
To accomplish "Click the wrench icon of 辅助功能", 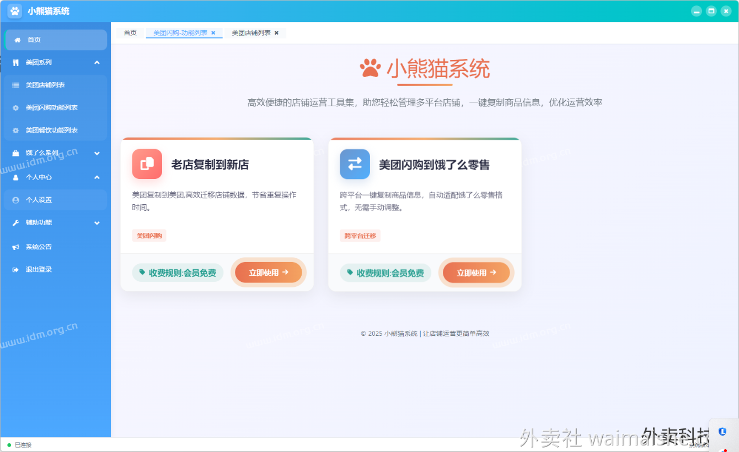I will [x=15, y=222].
